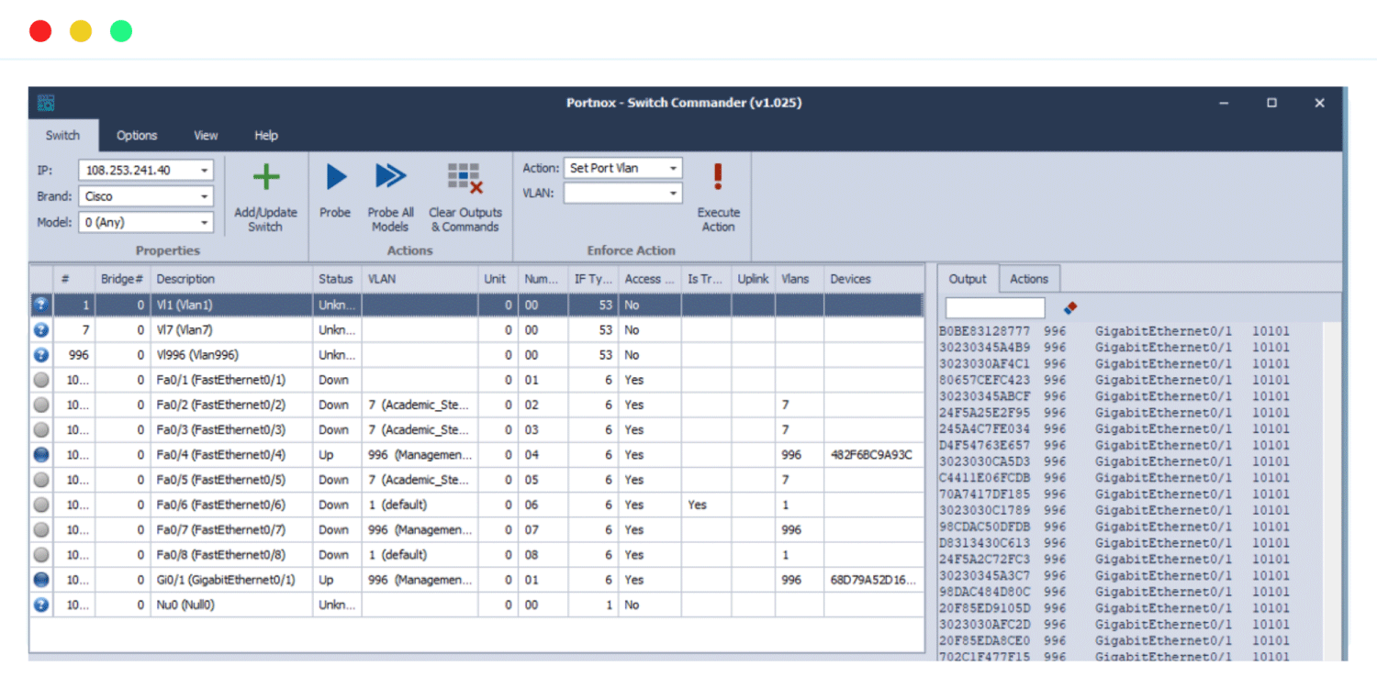Click the blue globe icon on Fa0/4 row
Image resolution: width=1377 pixels, height=688 pixels.
pos(39,454)
